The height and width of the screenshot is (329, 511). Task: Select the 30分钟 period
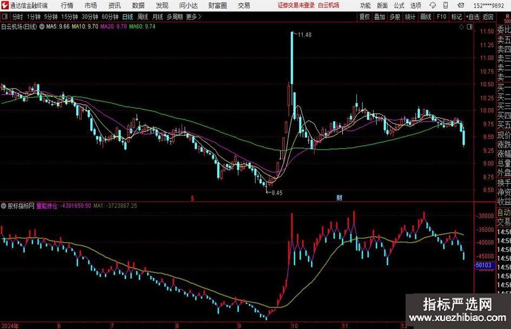90,17
